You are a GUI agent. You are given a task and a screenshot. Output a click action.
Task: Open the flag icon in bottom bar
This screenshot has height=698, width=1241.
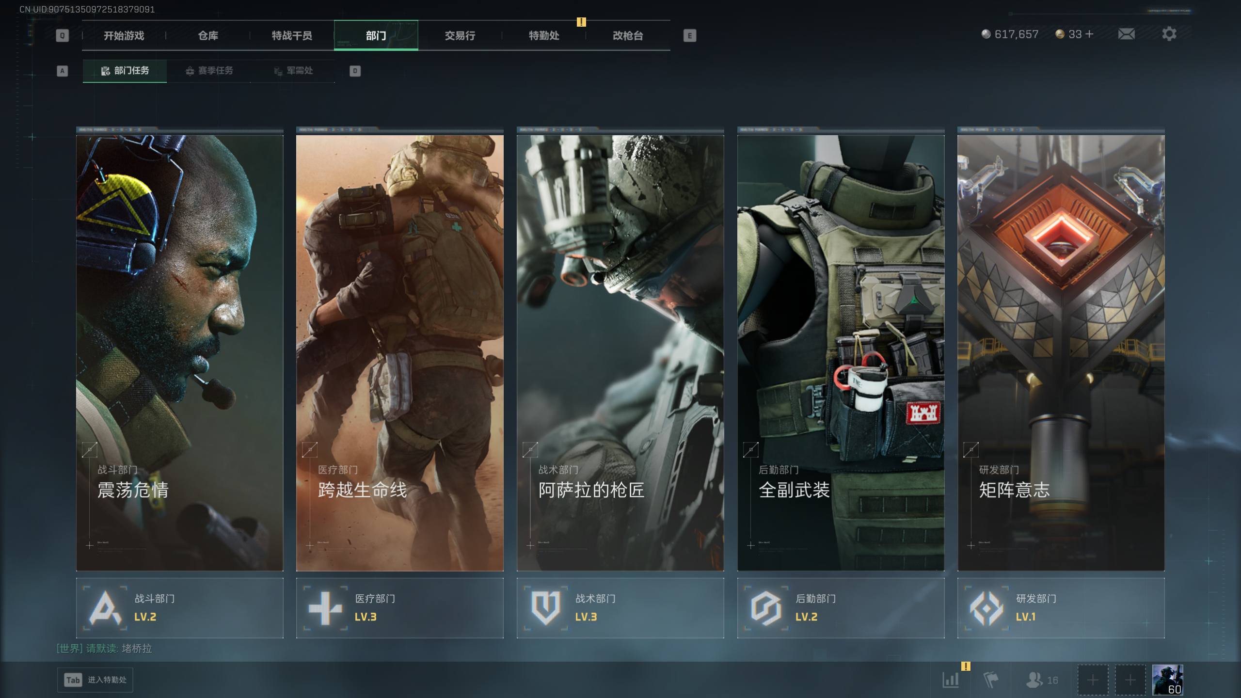991,680
